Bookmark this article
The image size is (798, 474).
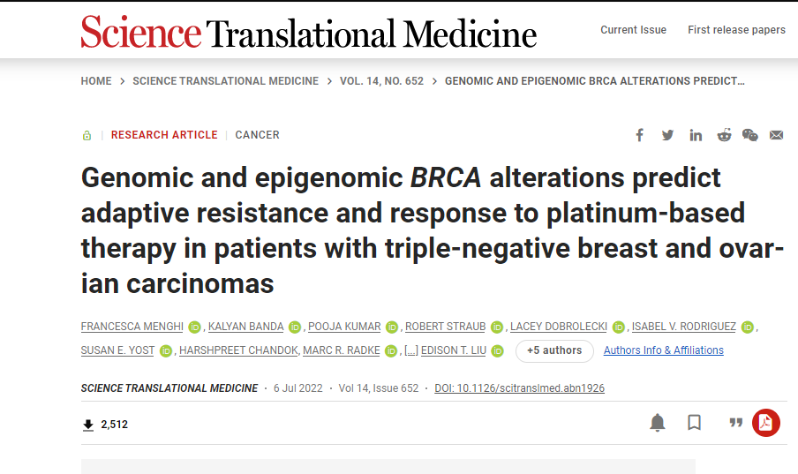pos(694,423)
